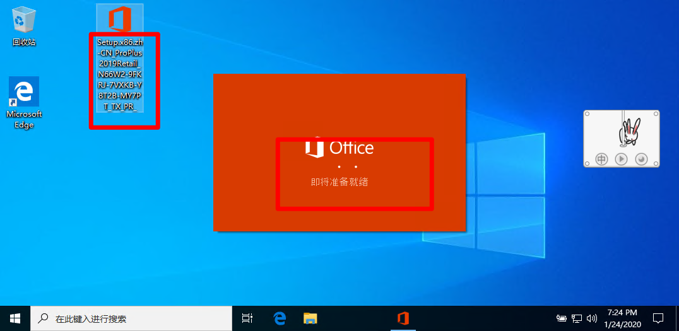679x331 pixels.
Task: Open the network tray icon
Action: [x=576, y=319]
